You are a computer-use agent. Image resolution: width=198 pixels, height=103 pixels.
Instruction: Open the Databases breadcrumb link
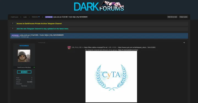coord(35,17)
